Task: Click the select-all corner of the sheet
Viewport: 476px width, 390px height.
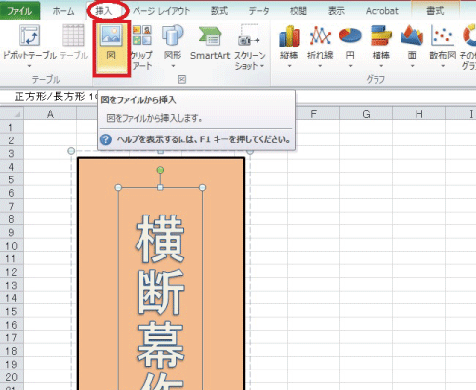Action: (x=12, y=114)
